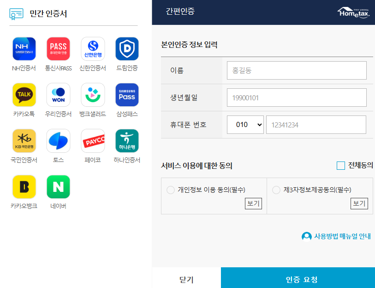Select the Samsung Pass 삼성패스 icon
375x288 pixels.
[127, 95]
